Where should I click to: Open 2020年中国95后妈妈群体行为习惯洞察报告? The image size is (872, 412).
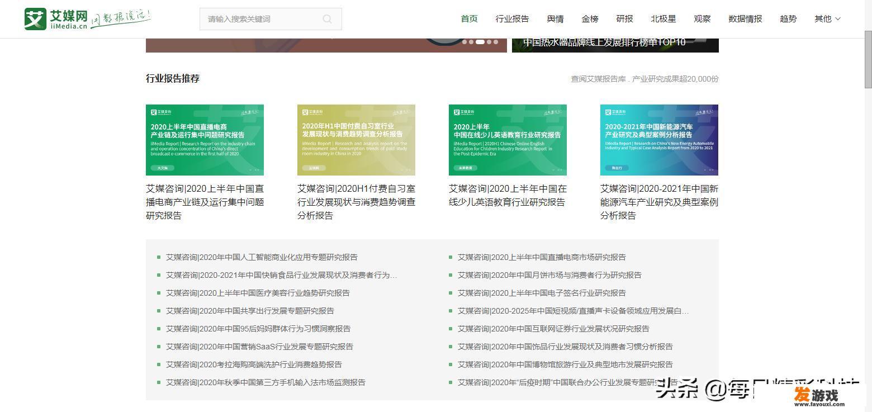258,329
